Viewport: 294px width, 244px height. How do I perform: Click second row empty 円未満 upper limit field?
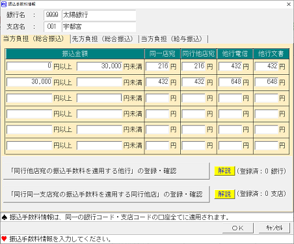(x=100, y=82)
